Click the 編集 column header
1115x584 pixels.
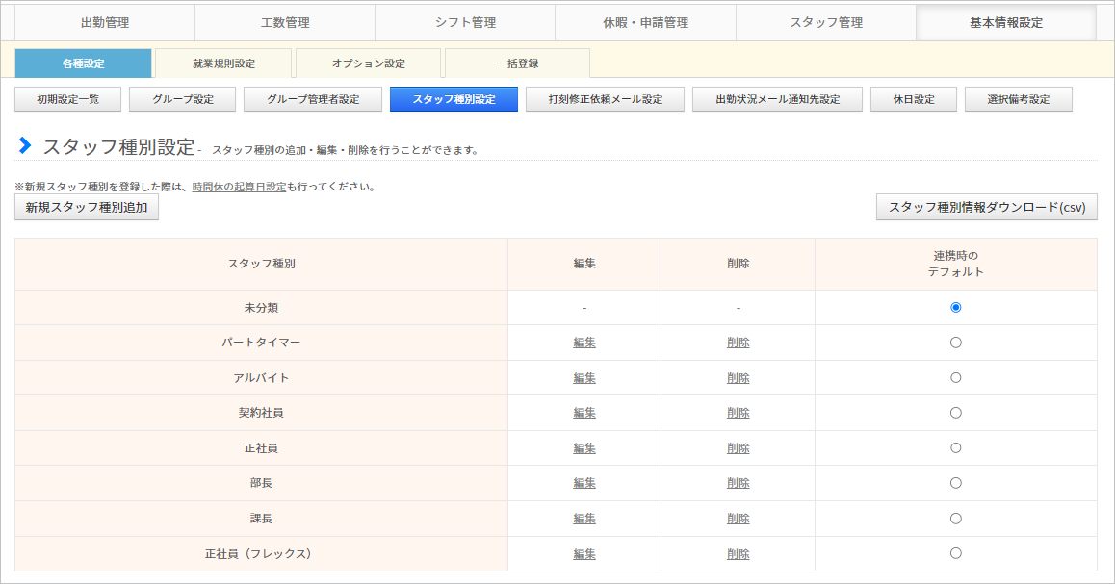pyautogui.click(x=584, y=264)
